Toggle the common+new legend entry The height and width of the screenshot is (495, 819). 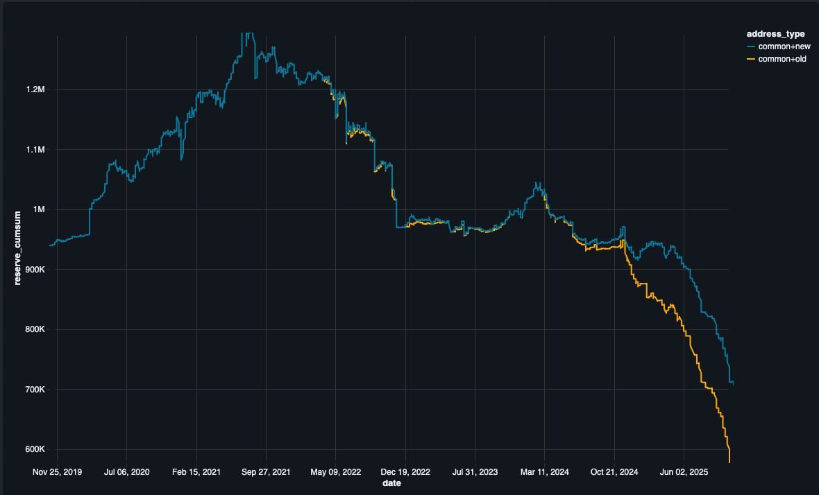[784, 46]
